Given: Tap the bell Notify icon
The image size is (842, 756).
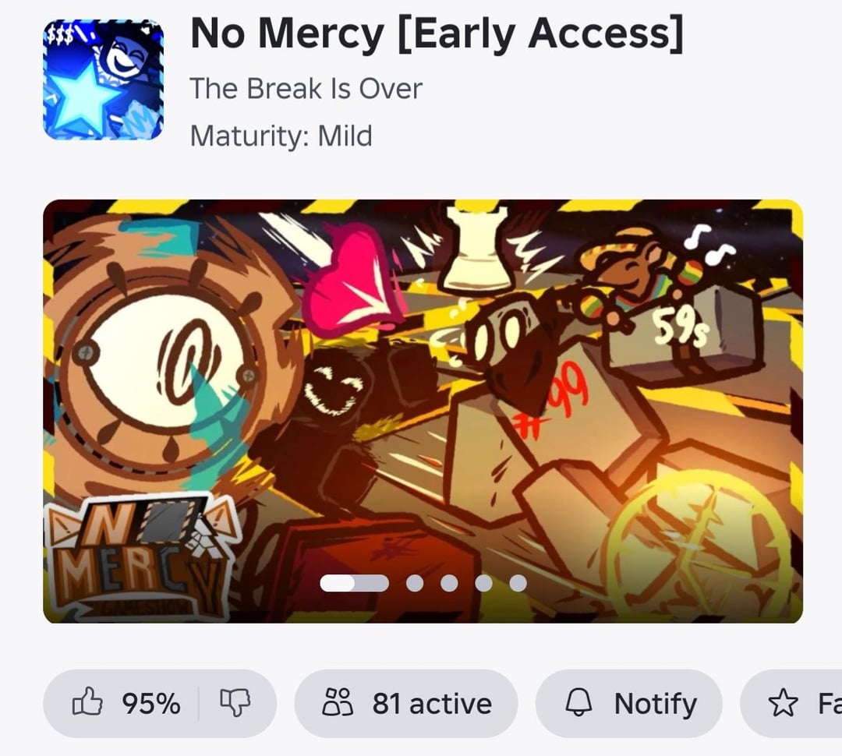Looking at the screenshot, I should 578,702.
